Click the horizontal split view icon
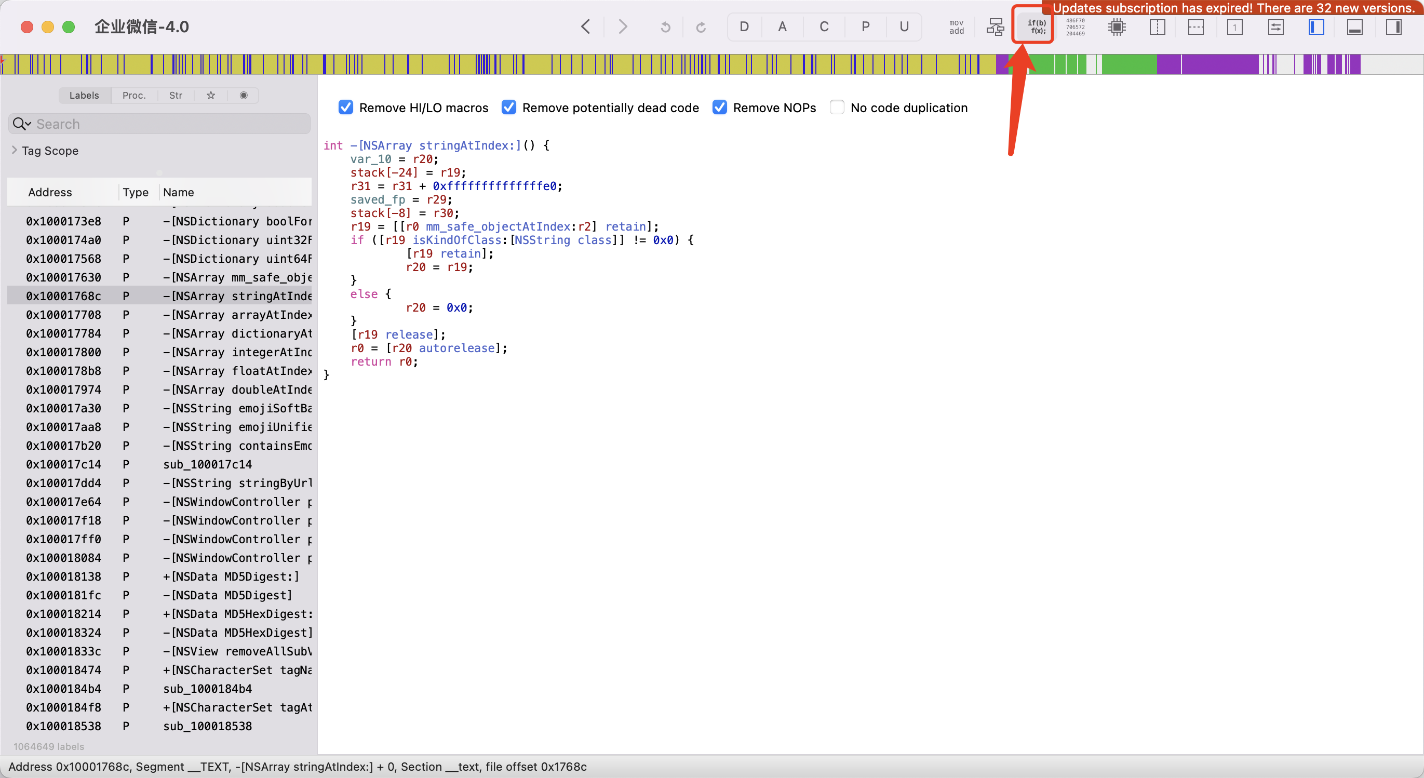This screenshot has height=778, width=1424. click(1195, 27)
